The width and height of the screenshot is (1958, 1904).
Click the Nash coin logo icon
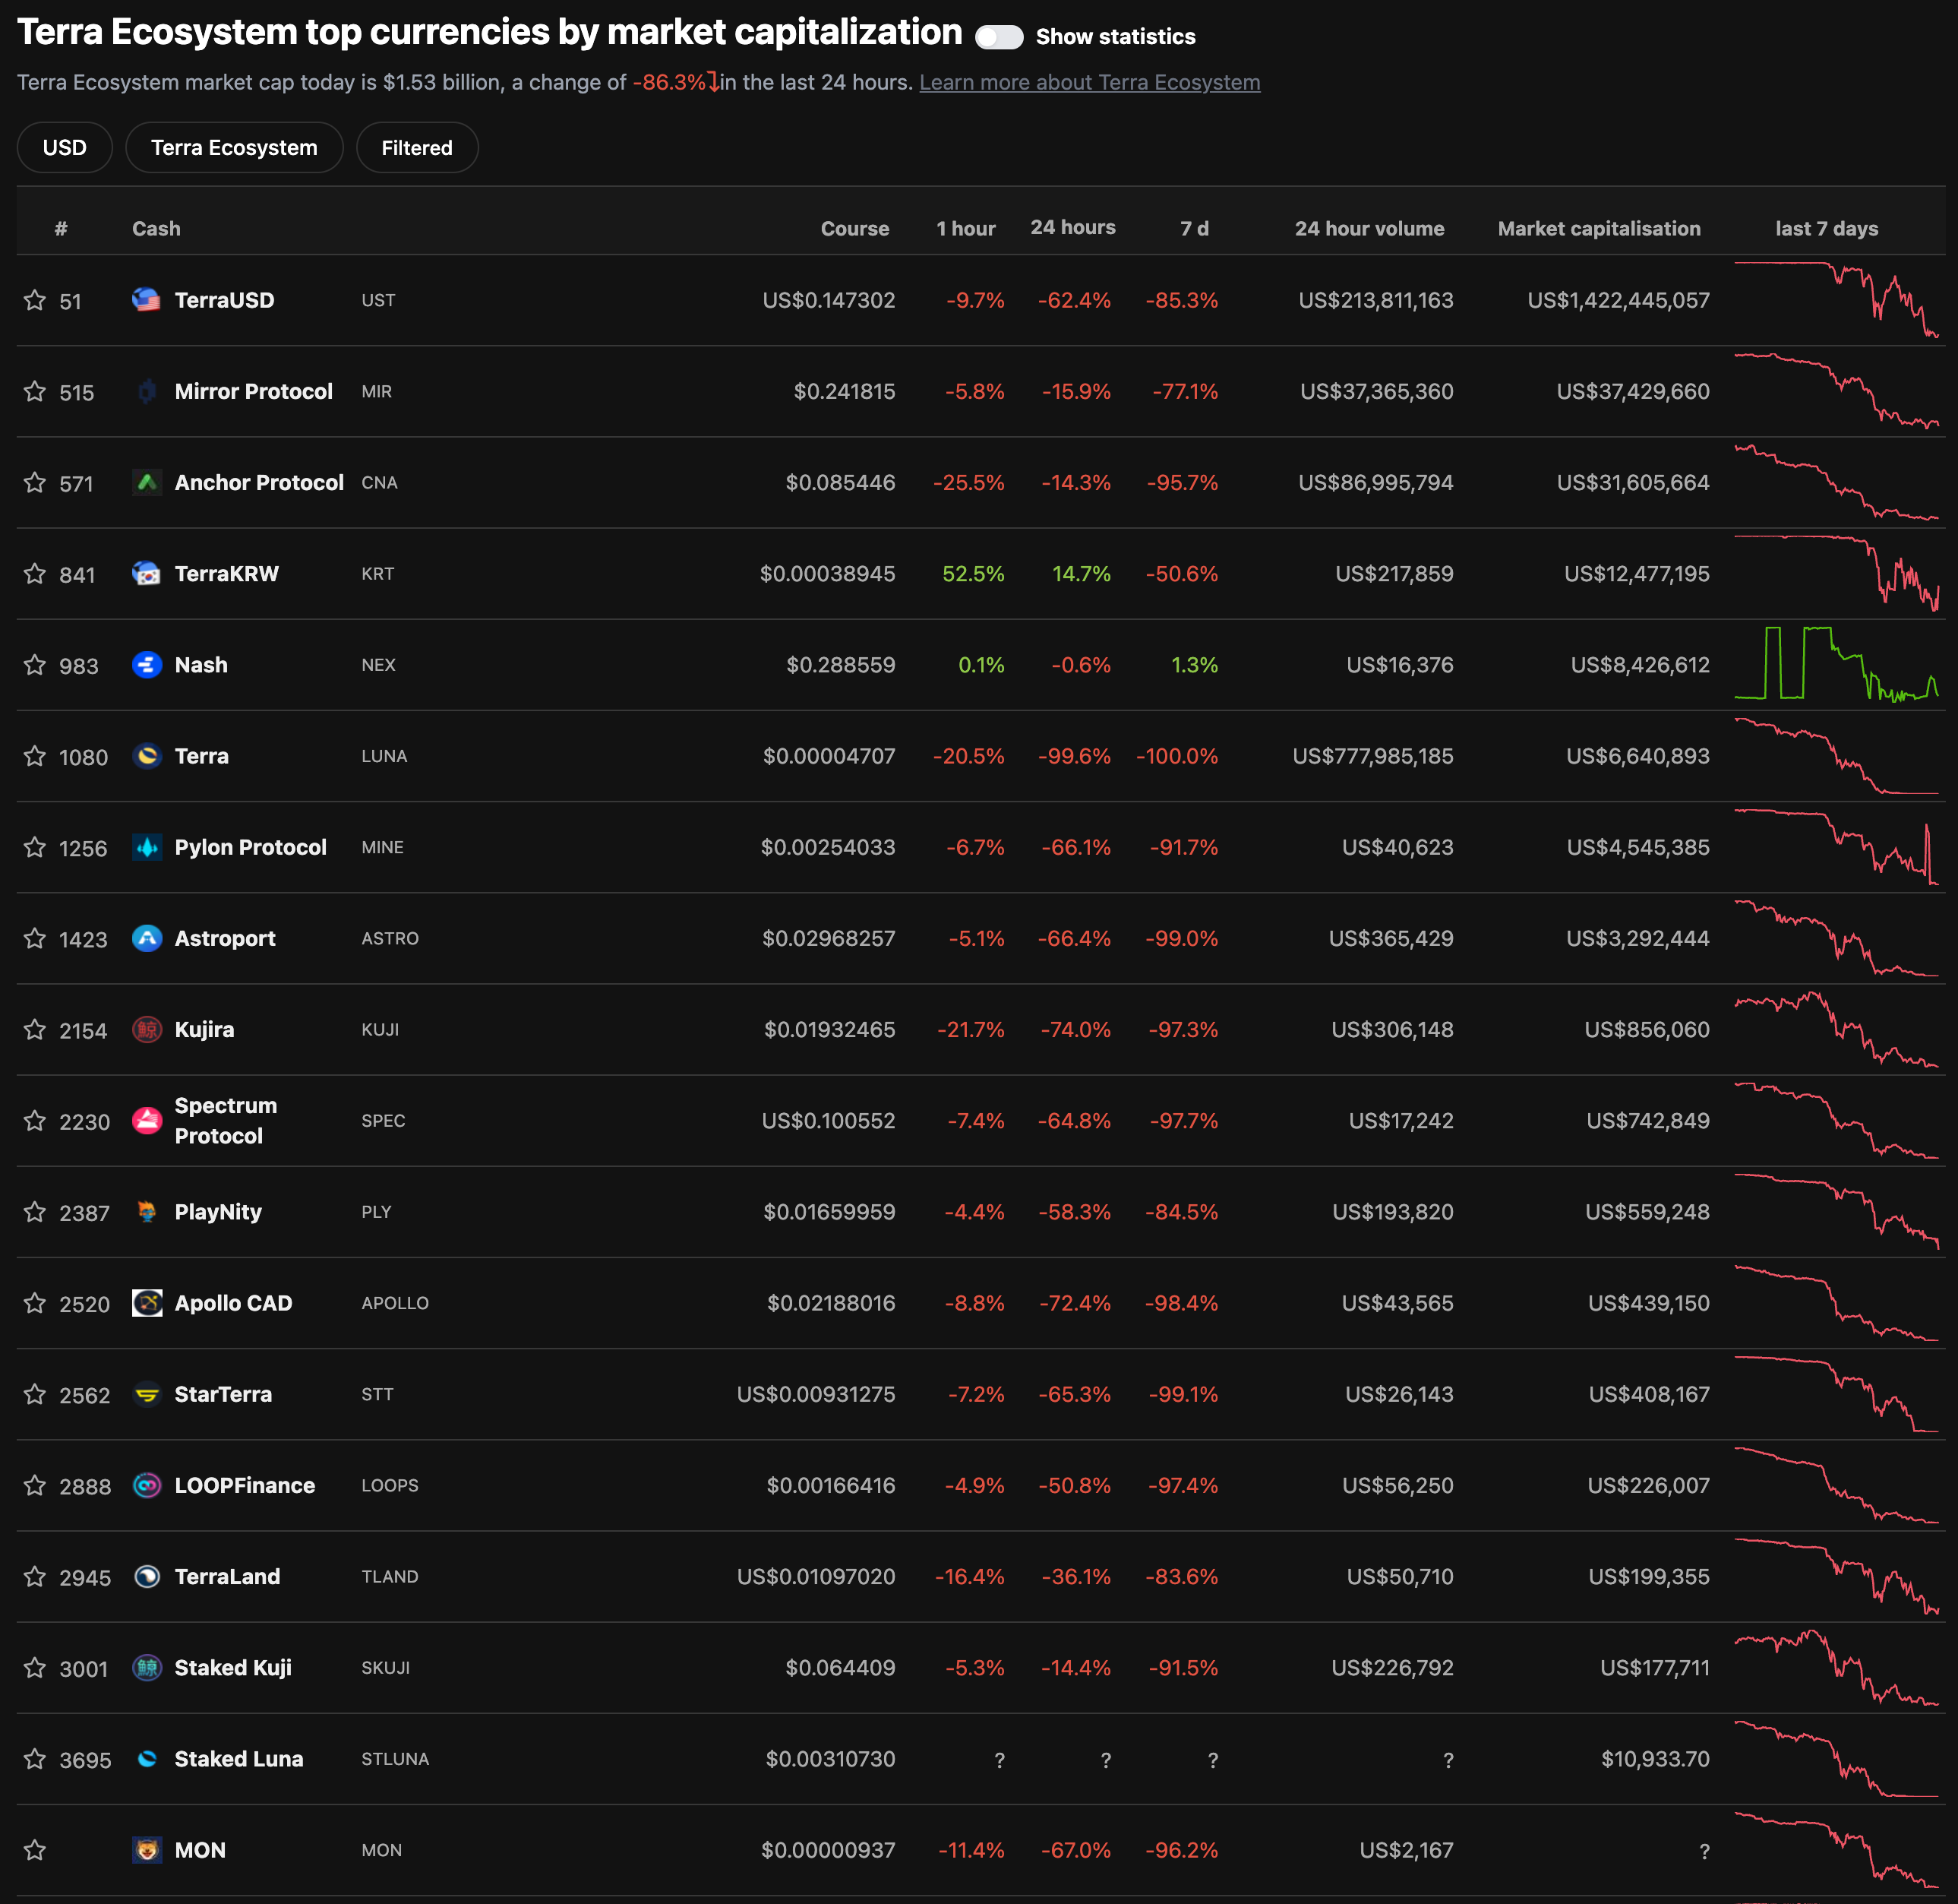(147, 665)
